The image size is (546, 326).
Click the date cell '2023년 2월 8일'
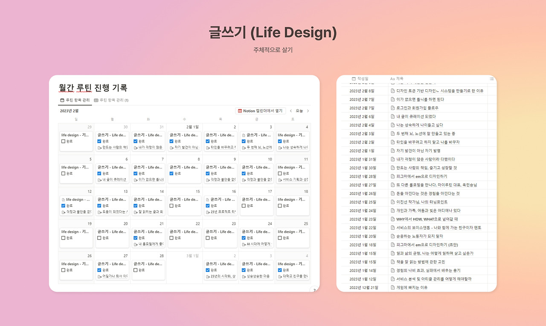[362, 91]
